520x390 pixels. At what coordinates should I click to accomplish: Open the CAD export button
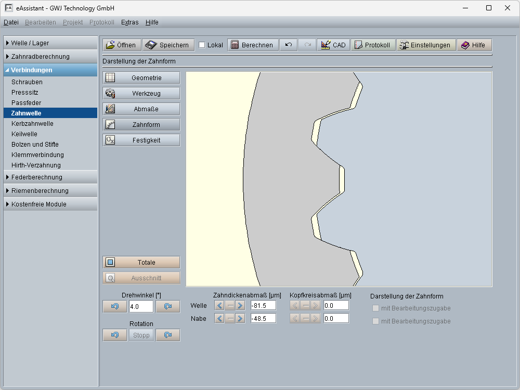(333, 45)
